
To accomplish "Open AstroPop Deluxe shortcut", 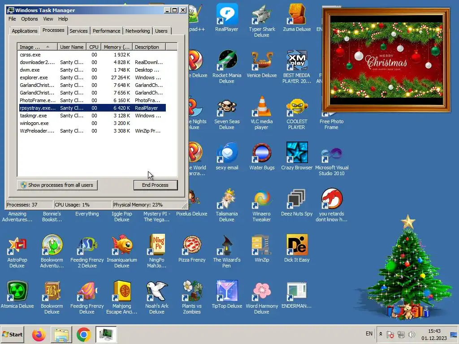I will (17, 252).
